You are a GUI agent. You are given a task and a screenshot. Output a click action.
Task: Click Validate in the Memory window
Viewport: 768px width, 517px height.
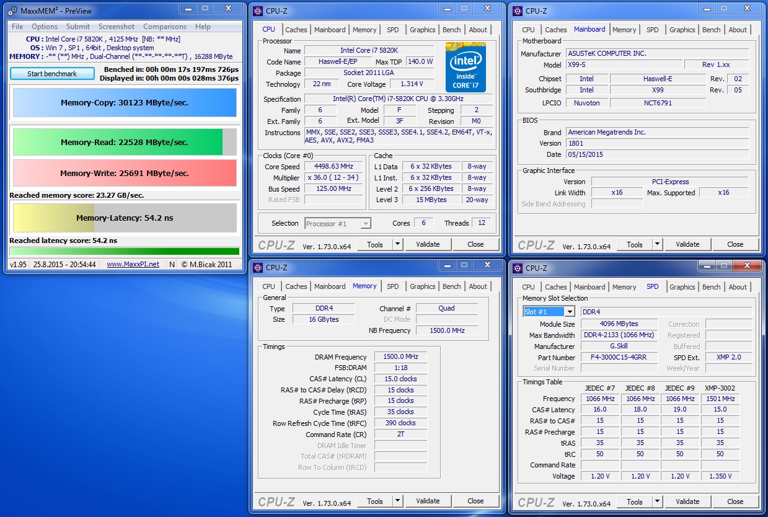428,501
